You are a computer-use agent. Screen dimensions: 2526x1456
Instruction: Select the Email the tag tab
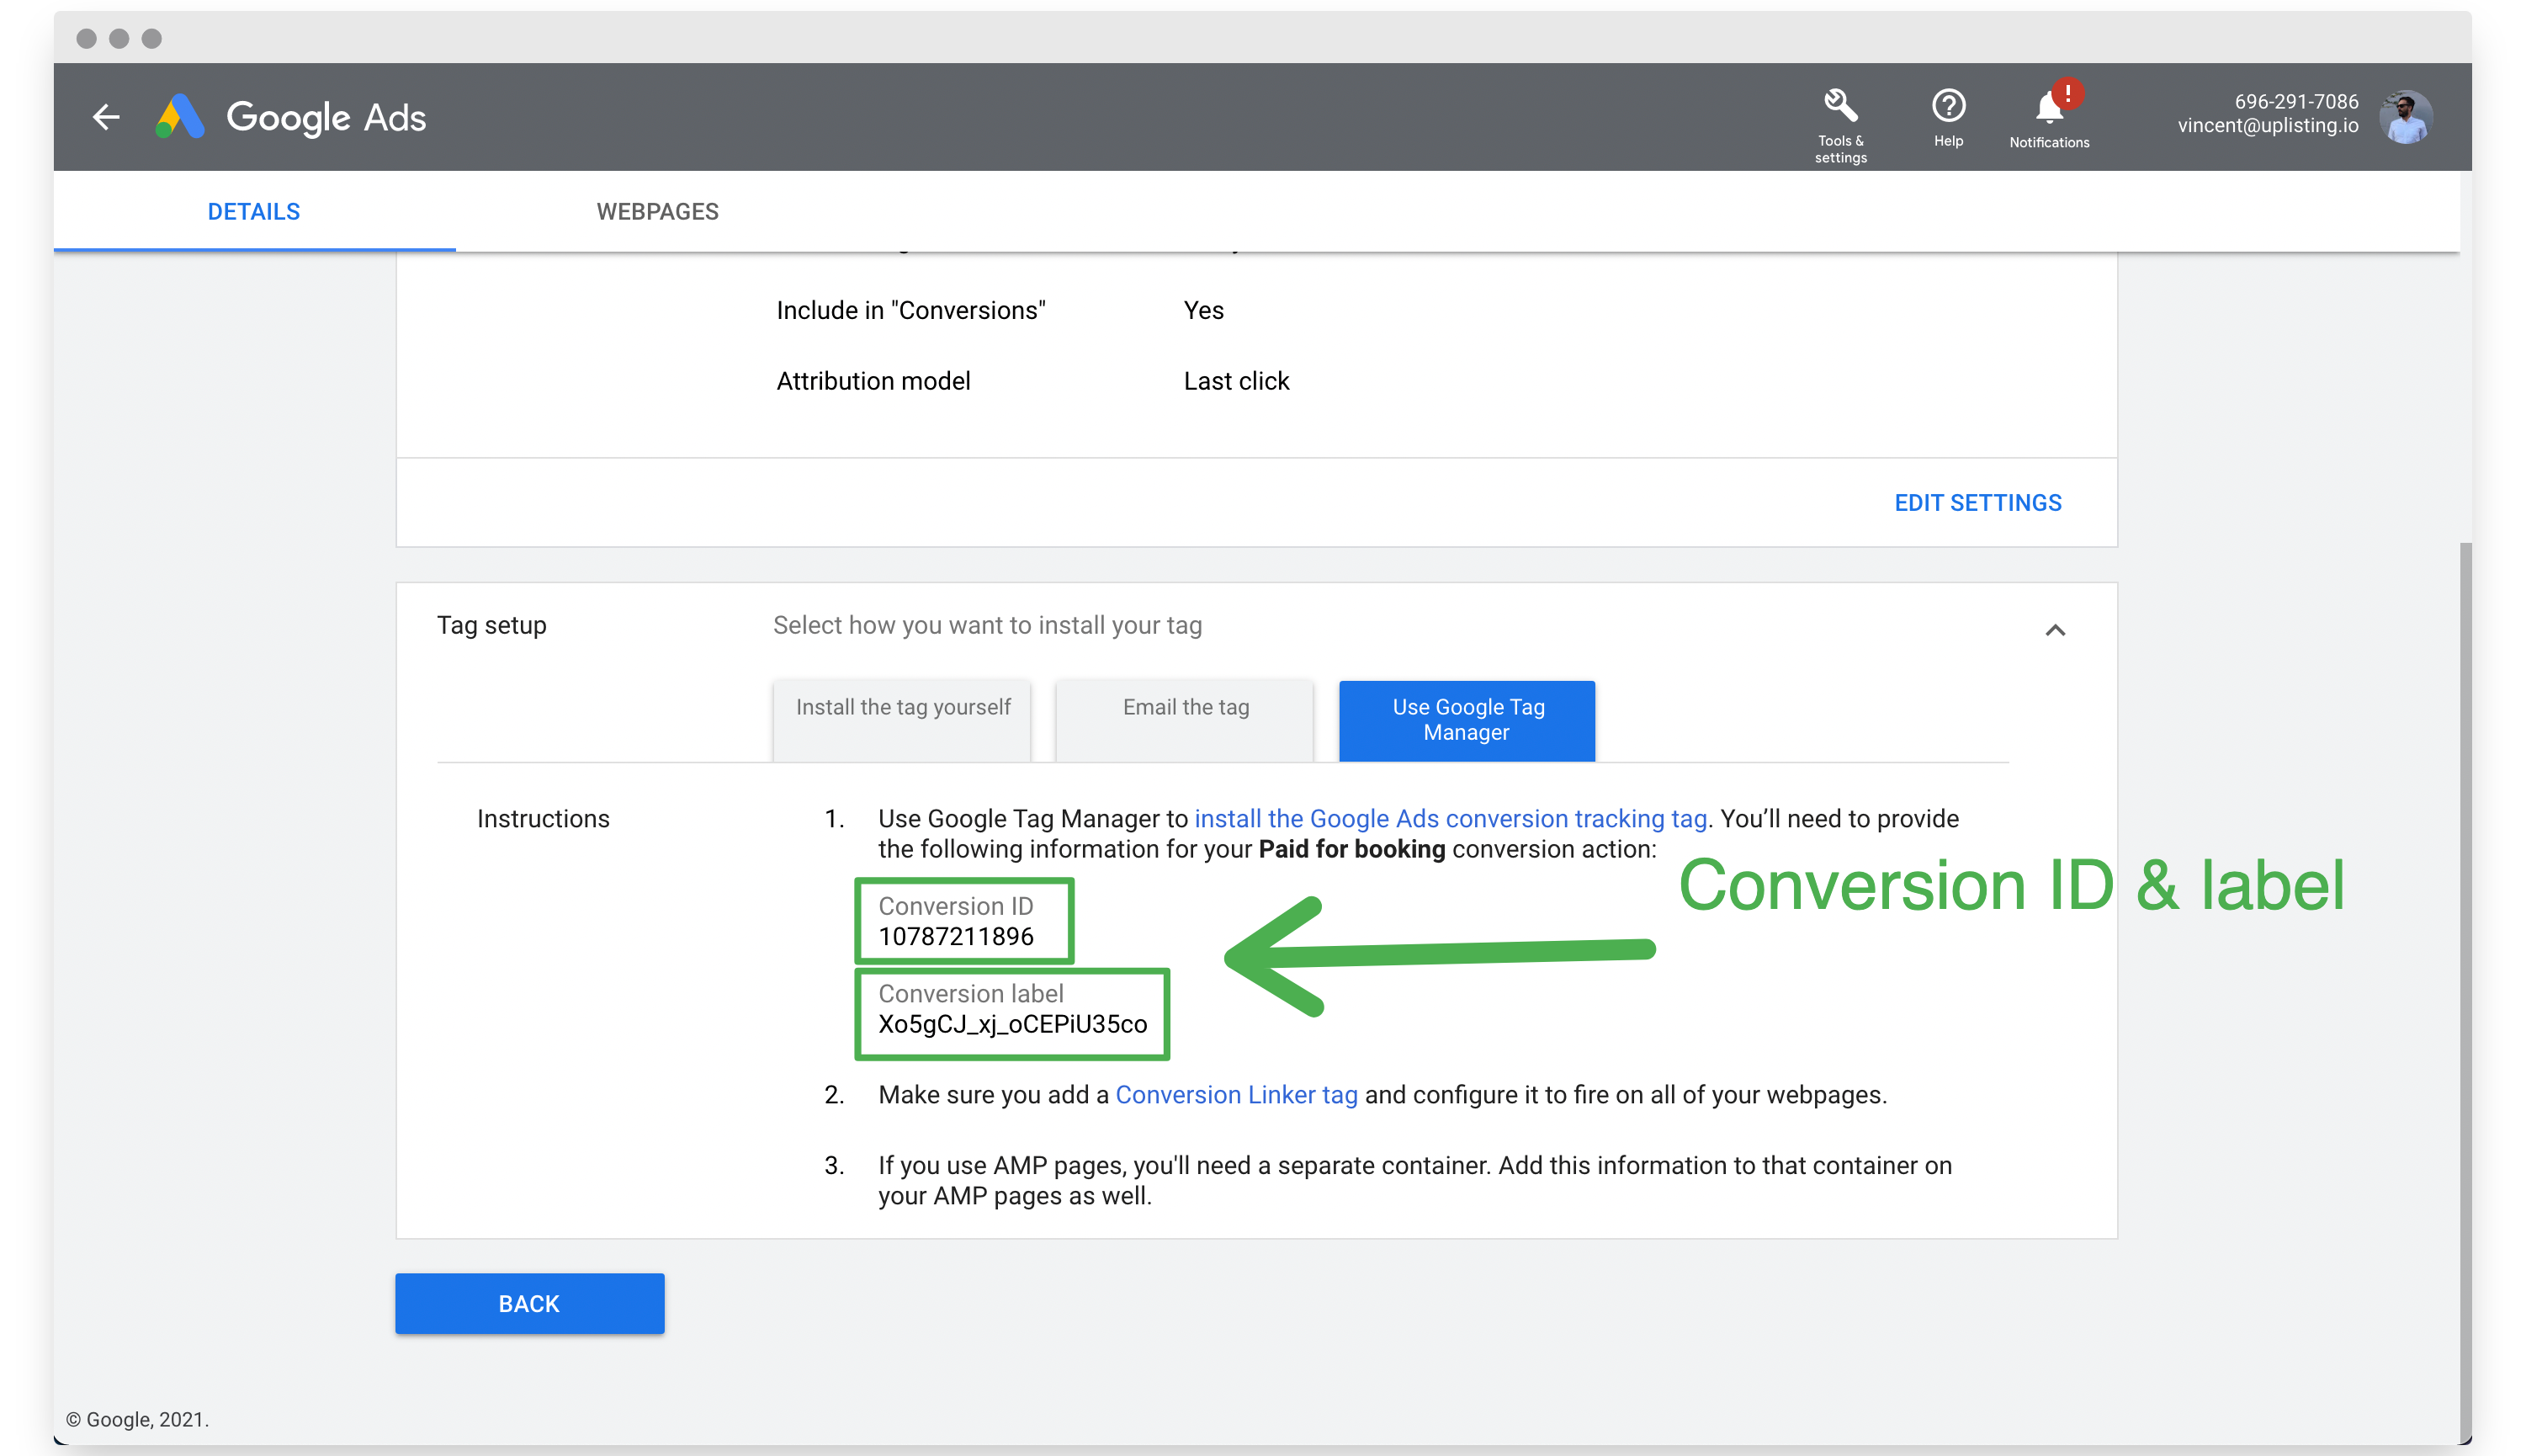(1186, 720)
